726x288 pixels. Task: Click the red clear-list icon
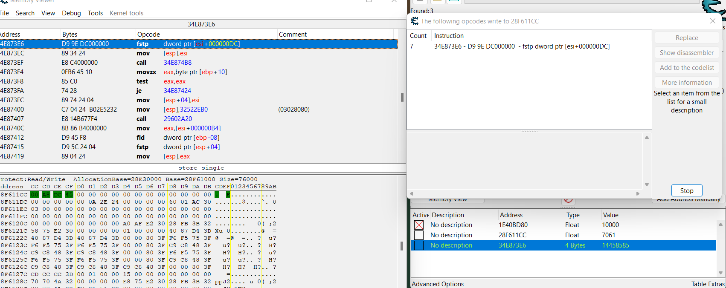[x=568, y=200]
